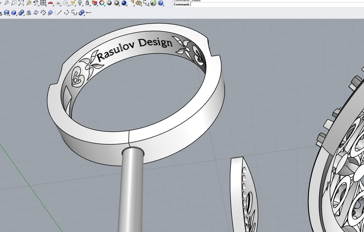Open the Help question mark icon
Viewport: 364px width, 232px height.
pos(161,3)
